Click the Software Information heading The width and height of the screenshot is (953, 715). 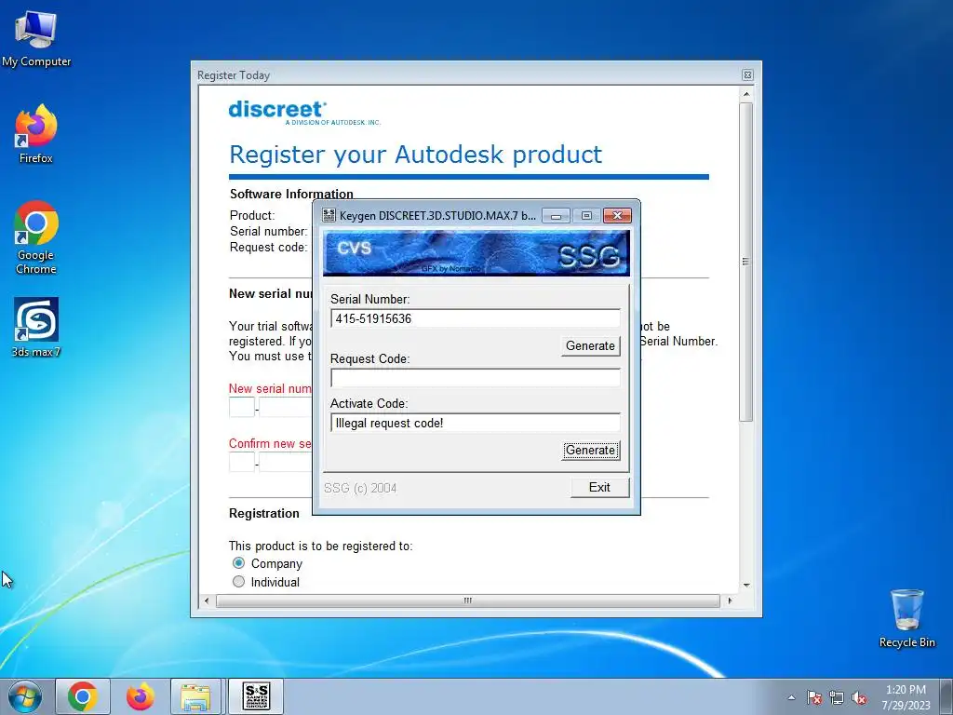click(x=291, y=194)
